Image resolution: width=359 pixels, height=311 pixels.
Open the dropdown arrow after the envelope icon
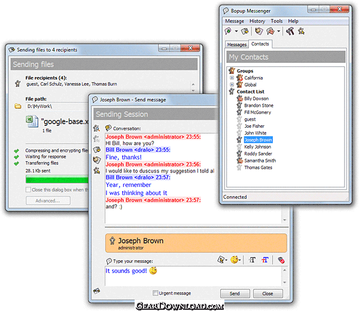point(279,31)
